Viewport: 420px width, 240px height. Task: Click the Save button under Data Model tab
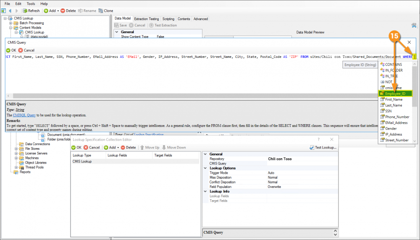point(121,25)
